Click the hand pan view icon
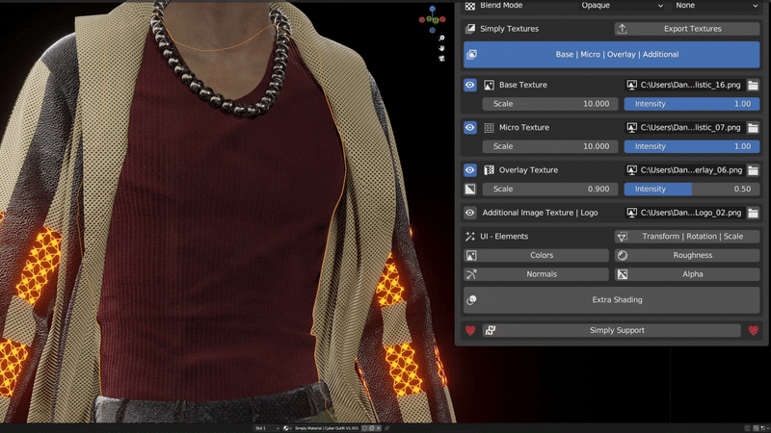This screenshot has height=433, width=771. point(441,47)
